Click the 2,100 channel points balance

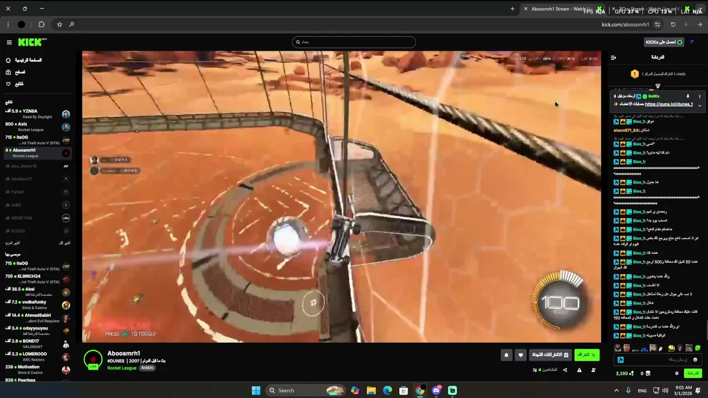point(624,374)
